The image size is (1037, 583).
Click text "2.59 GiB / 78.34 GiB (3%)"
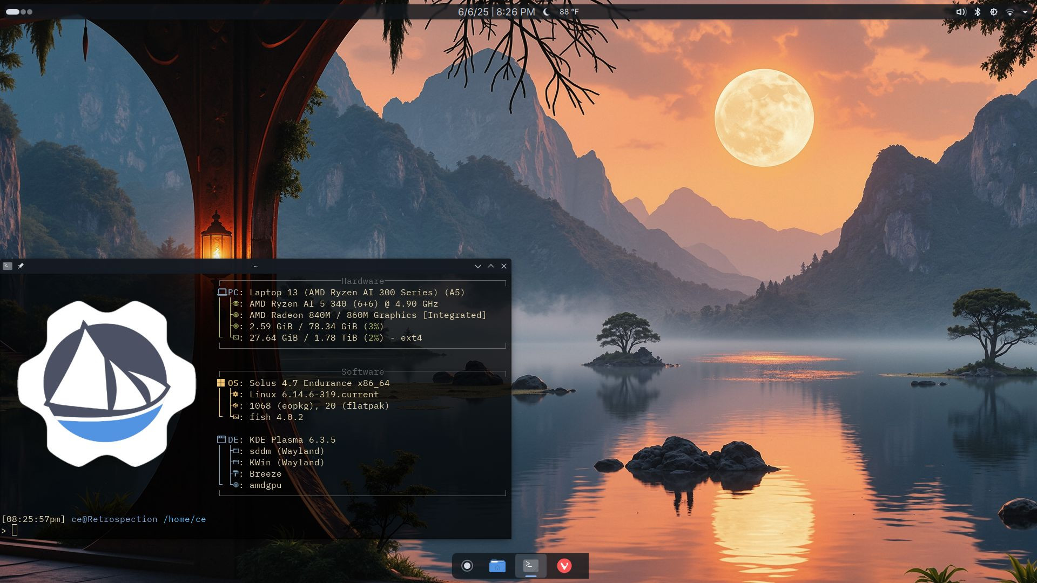pos(317,327)
